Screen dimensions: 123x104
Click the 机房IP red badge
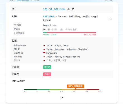tap(47, 74)
